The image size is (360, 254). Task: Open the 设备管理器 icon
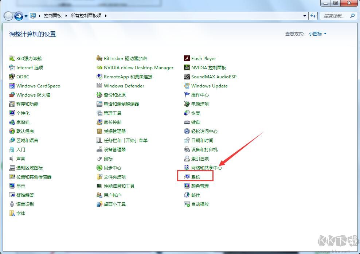pyautogui.click(x=99, y=149)
